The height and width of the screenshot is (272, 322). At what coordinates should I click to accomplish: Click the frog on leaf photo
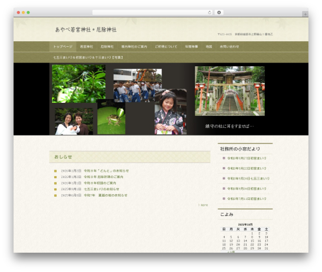[x=111, y=117]
